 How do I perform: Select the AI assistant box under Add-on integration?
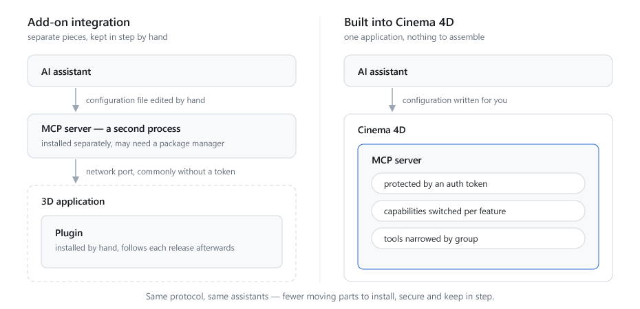point(162,71)
